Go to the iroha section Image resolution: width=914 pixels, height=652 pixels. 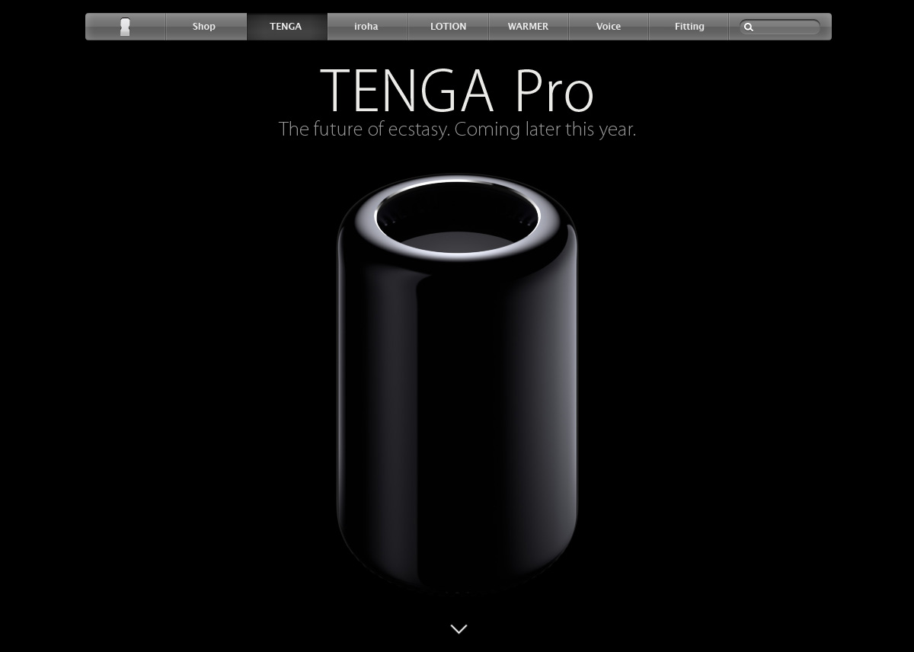point(366,27)
